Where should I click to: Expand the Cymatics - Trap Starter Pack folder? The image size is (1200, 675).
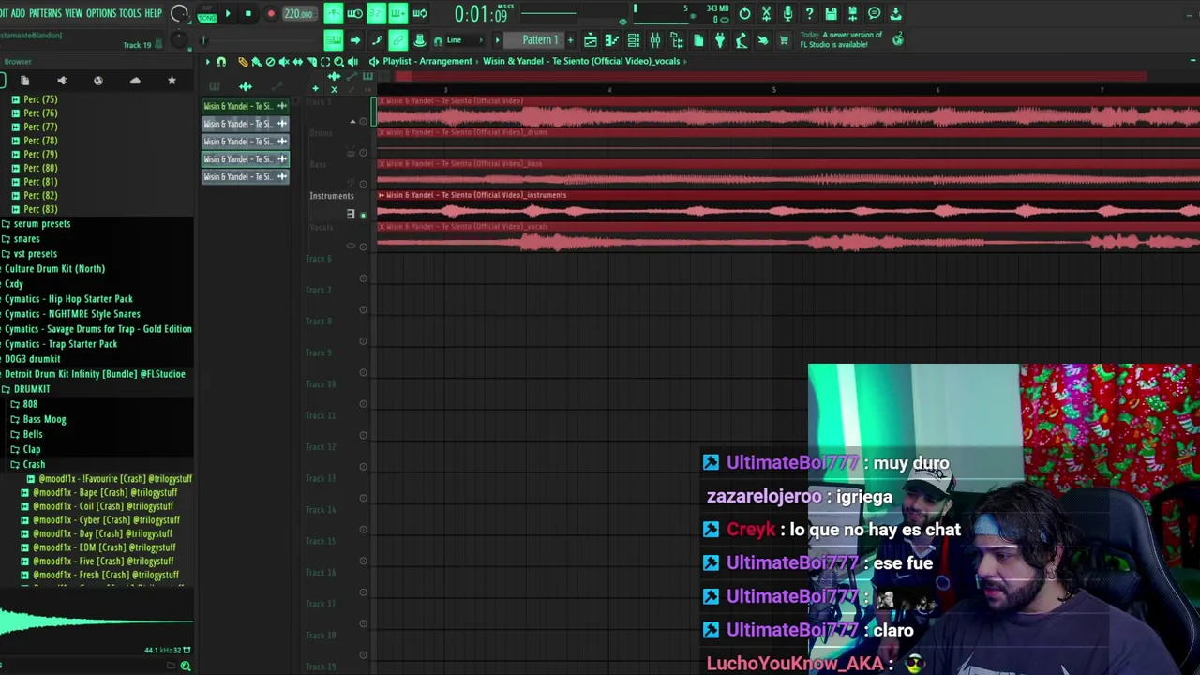pyautogui.click(x=59, y=344)
